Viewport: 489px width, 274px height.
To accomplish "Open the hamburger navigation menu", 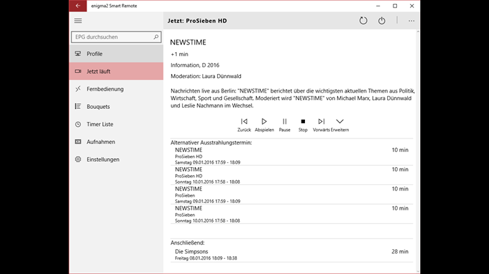I will point(78,21).
